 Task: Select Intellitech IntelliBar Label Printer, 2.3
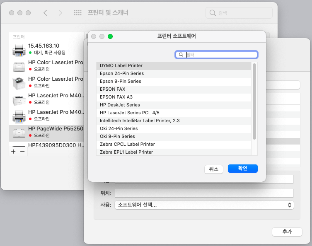click(x=174, y=121)
